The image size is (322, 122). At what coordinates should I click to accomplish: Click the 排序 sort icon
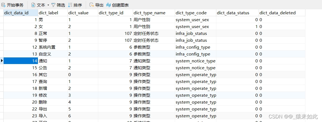[70, 5]
